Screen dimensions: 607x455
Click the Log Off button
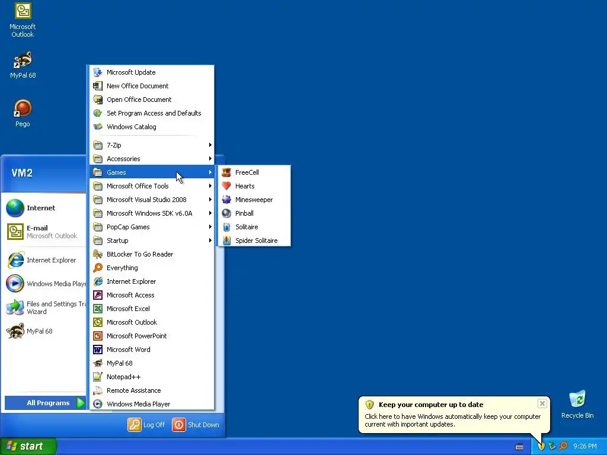pos(146,425)
